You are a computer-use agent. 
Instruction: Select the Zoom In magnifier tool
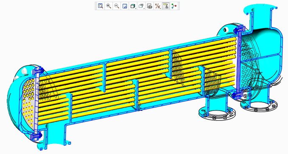109,6
